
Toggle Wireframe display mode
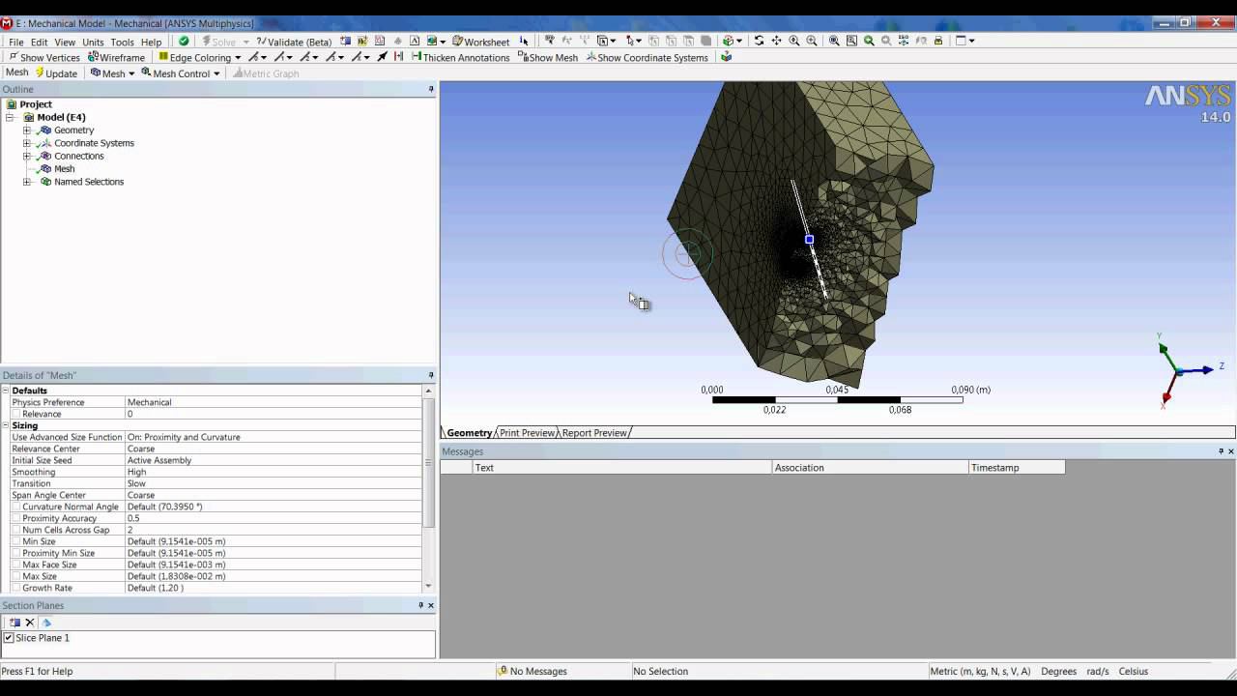[x=117, y=58]
